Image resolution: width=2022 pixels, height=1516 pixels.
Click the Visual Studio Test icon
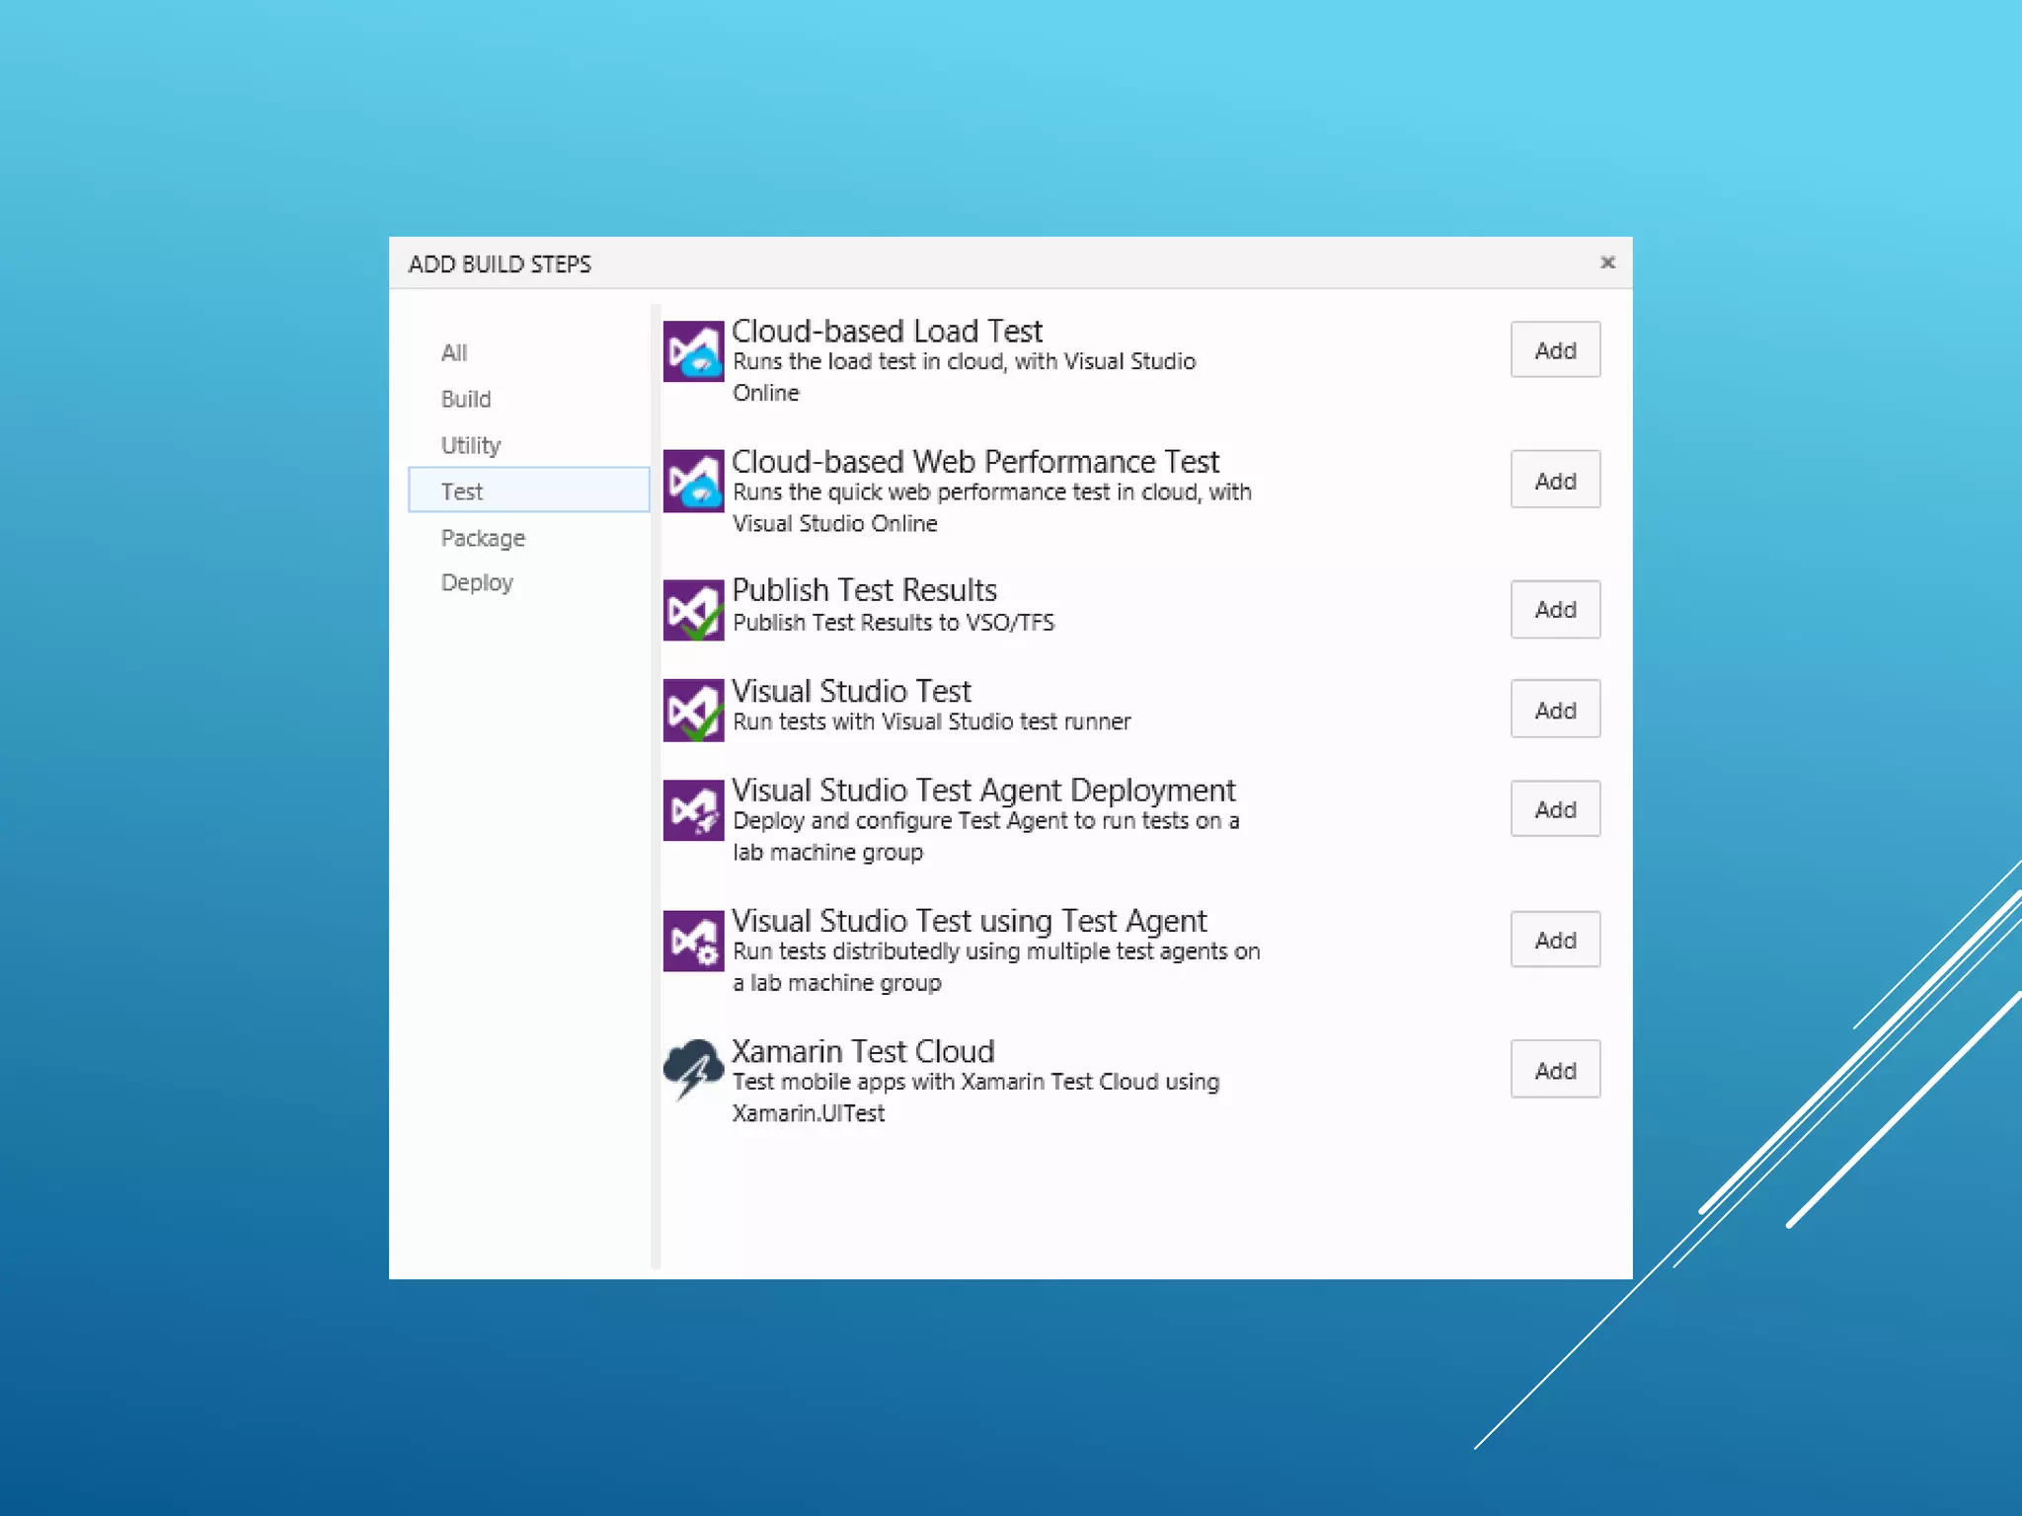tap(693, 710)
